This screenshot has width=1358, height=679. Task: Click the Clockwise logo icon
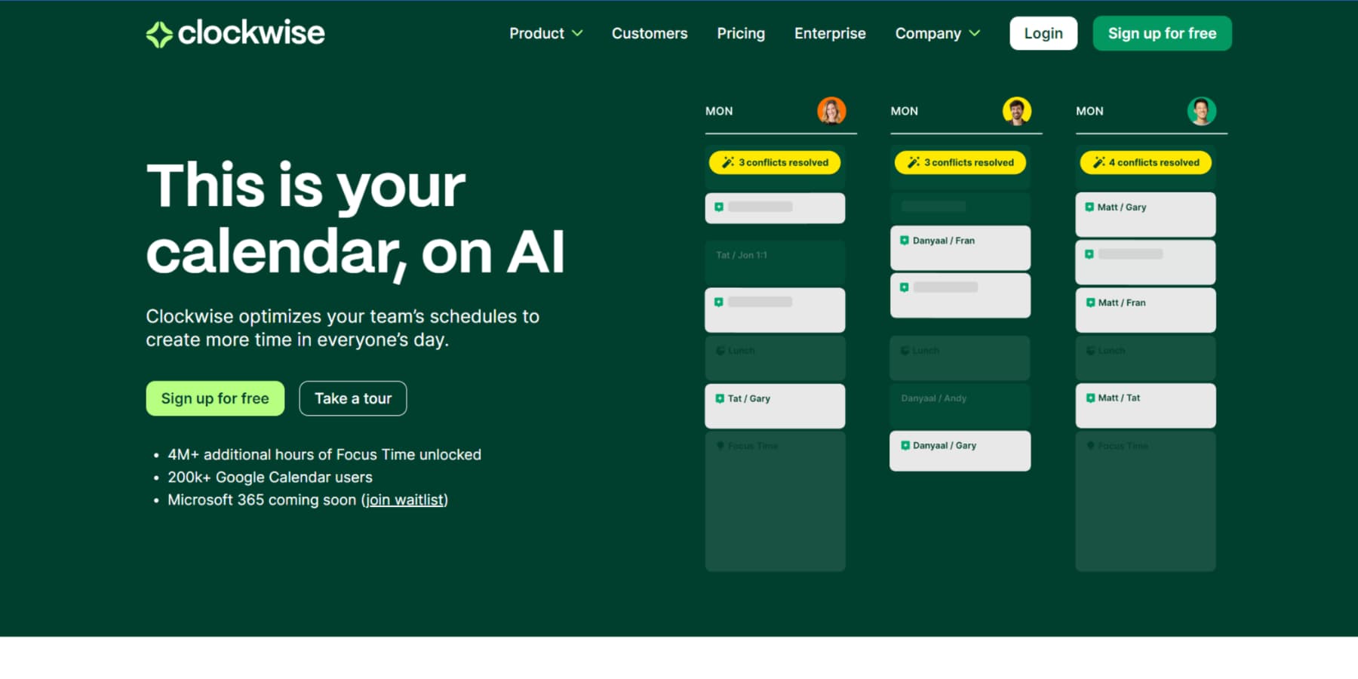(158, 32)
